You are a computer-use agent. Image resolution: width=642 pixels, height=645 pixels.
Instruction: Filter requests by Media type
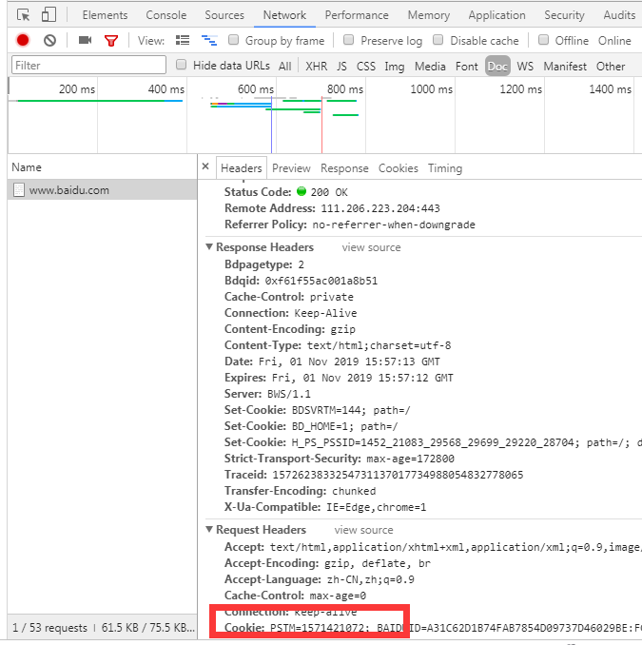(x=430, y=67)
